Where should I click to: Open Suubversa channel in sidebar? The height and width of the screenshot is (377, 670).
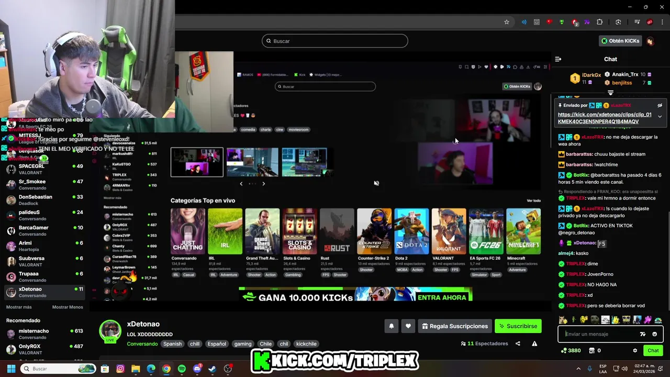(44, 261)
